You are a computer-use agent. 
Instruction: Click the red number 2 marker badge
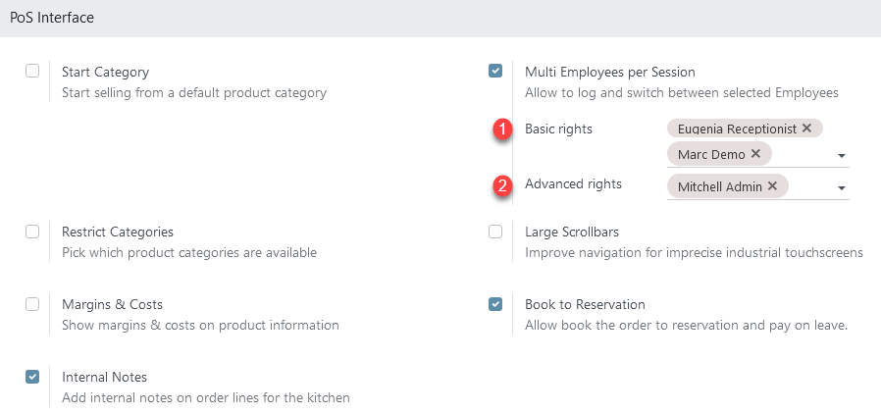point(503,184)
